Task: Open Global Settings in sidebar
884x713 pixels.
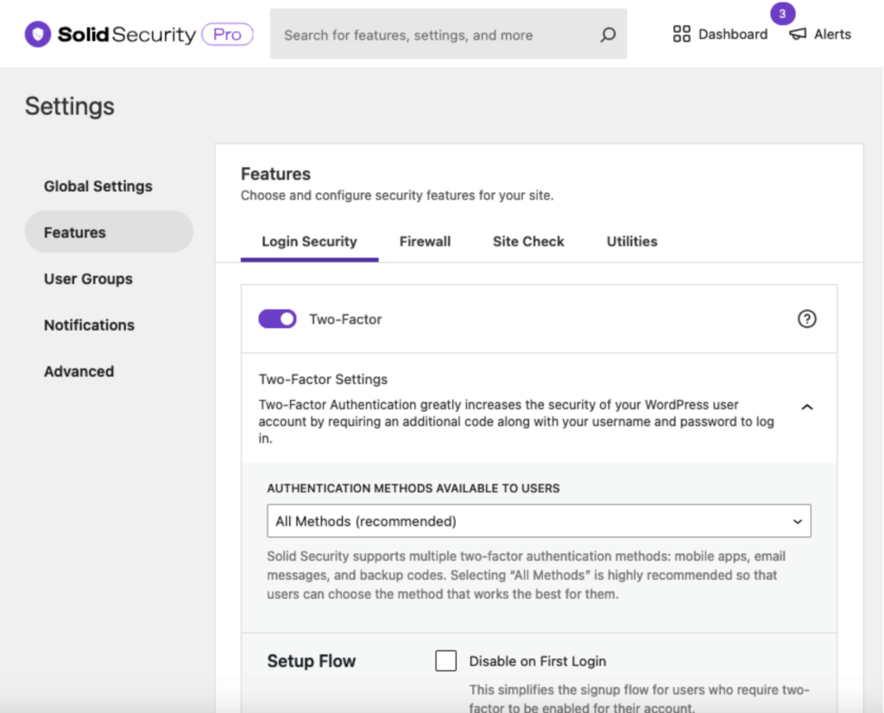Action: click(98, 186)
